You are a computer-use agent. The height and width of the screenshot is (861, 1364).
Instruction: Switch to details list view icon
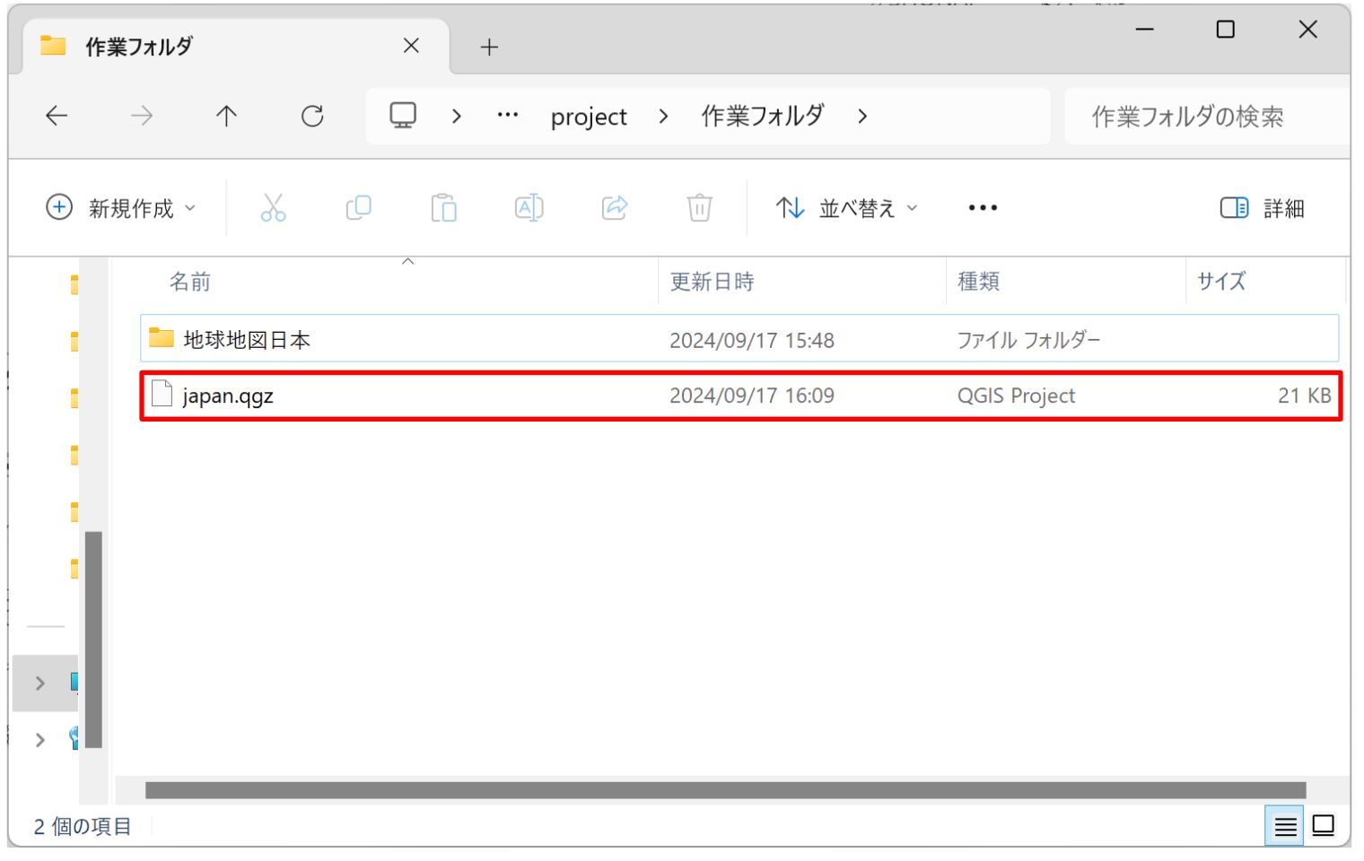(x=1285, y=826)
